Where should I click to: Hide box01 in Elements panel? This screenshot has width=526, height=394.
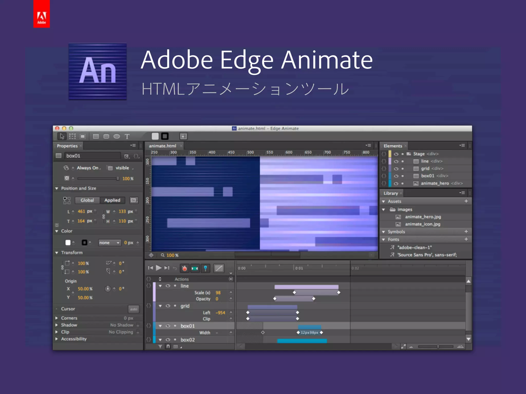[396, 176]
